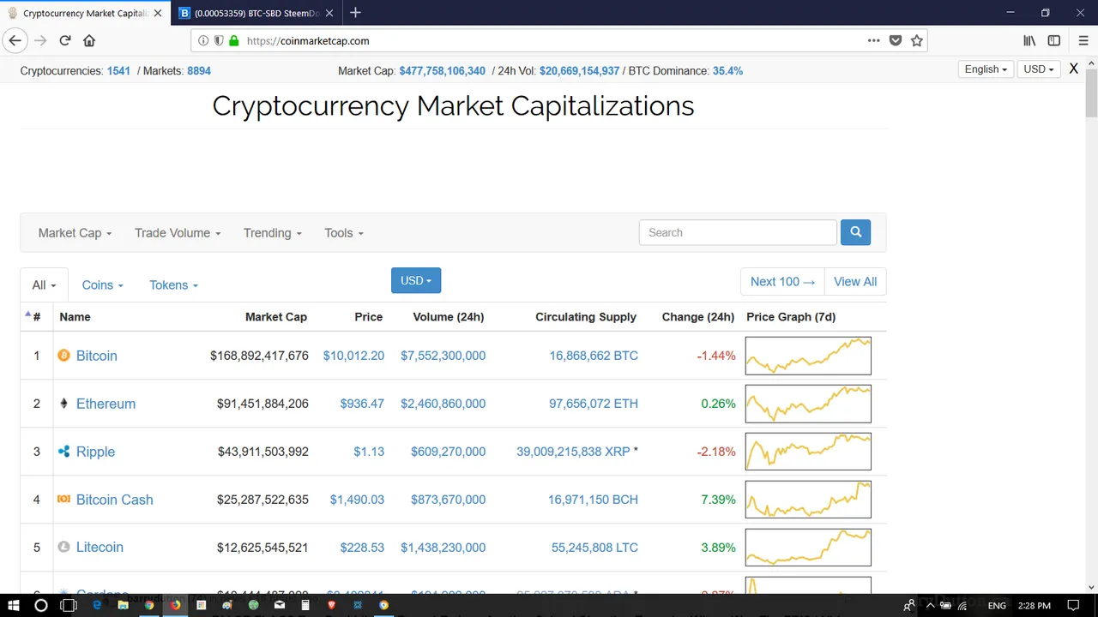Screen dimensions: 1098x617
Task: Open the Firefox Library icon
Action: pyautogui.click(x=1029, y=40)
